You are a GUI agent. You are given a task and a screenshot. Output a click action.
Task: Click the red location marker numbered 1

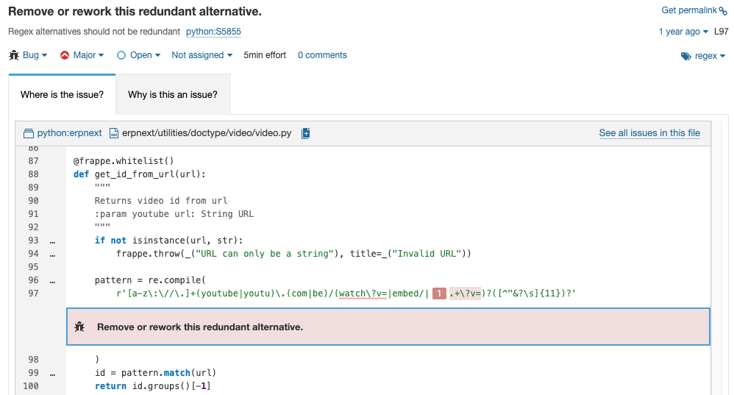(439, 294)
